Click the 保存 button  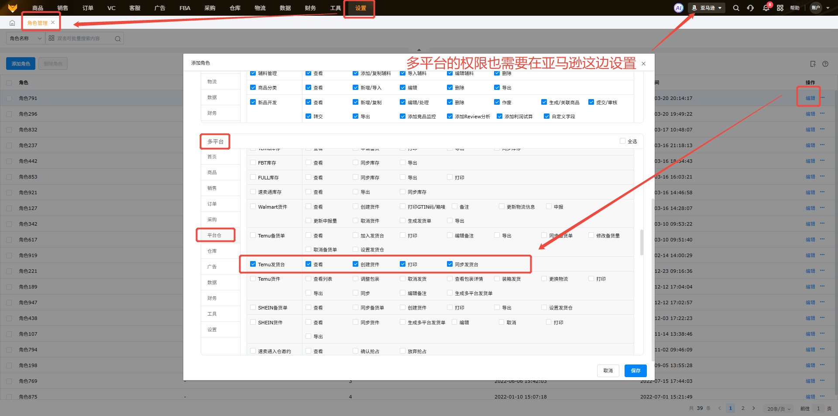coord(635,371)
